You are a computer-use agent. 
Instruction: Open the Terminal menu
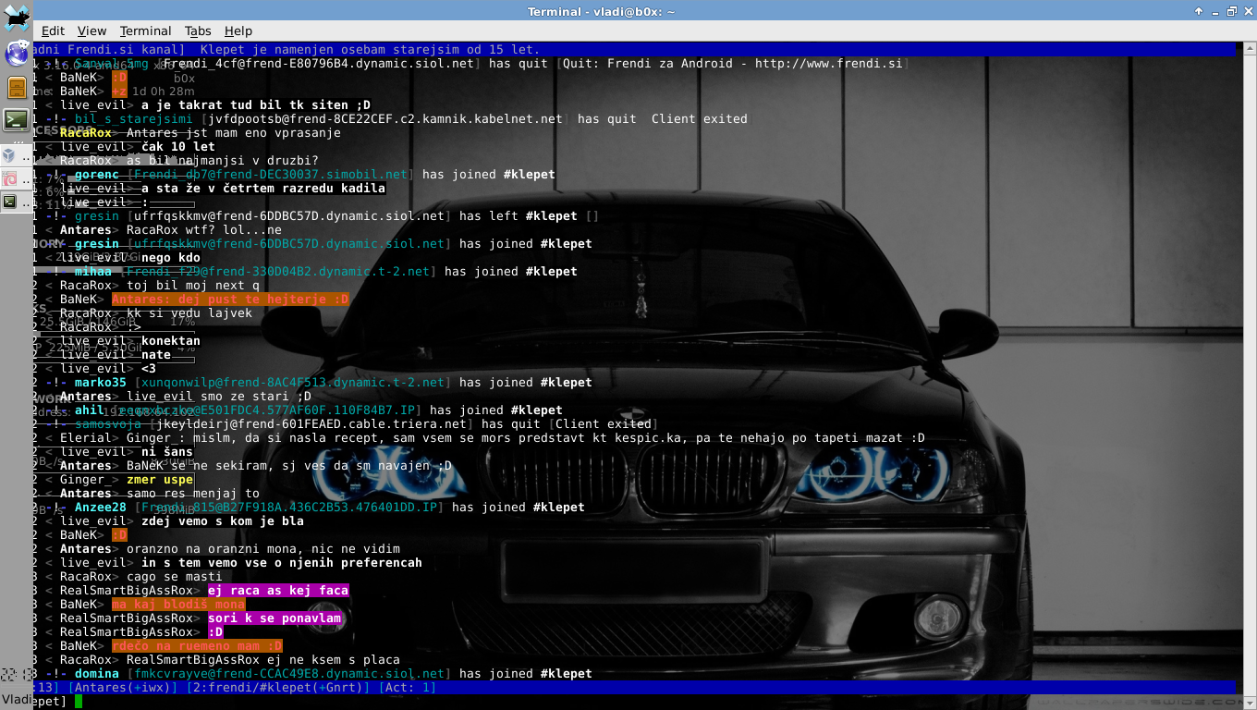click(x=145, y=31)
